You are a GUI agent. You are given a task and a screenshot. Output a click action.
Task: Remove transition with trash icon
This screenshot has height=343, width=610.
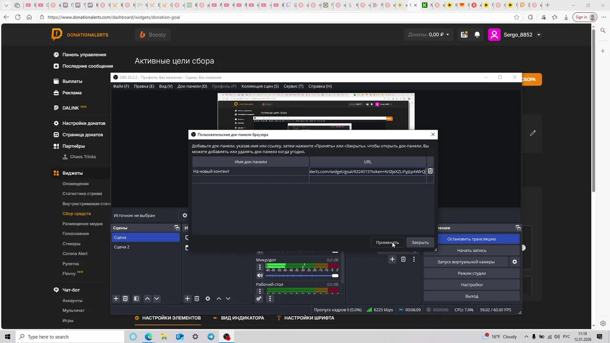[x=403, y=259]
